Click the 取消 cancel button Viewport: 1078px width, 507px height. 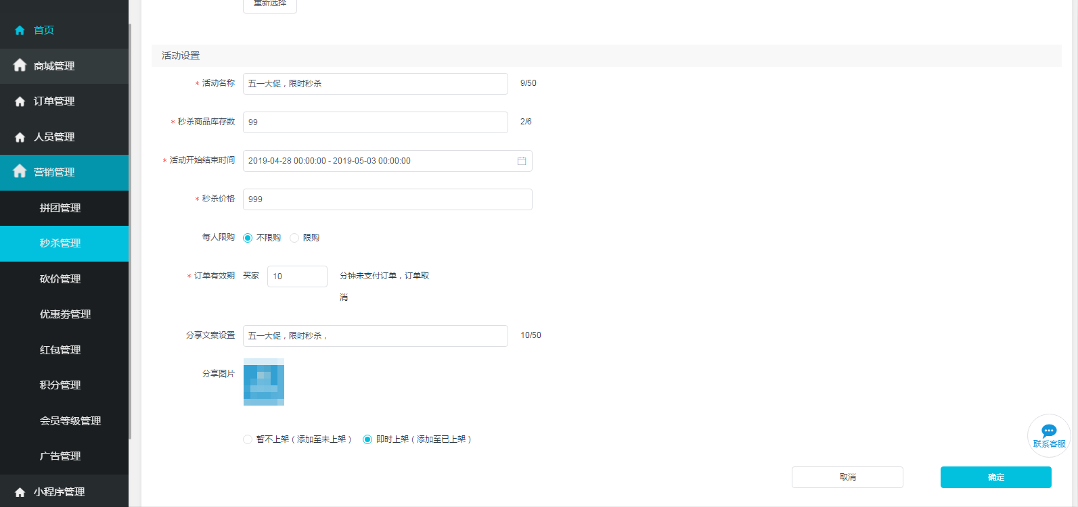[x=847, y=477]
